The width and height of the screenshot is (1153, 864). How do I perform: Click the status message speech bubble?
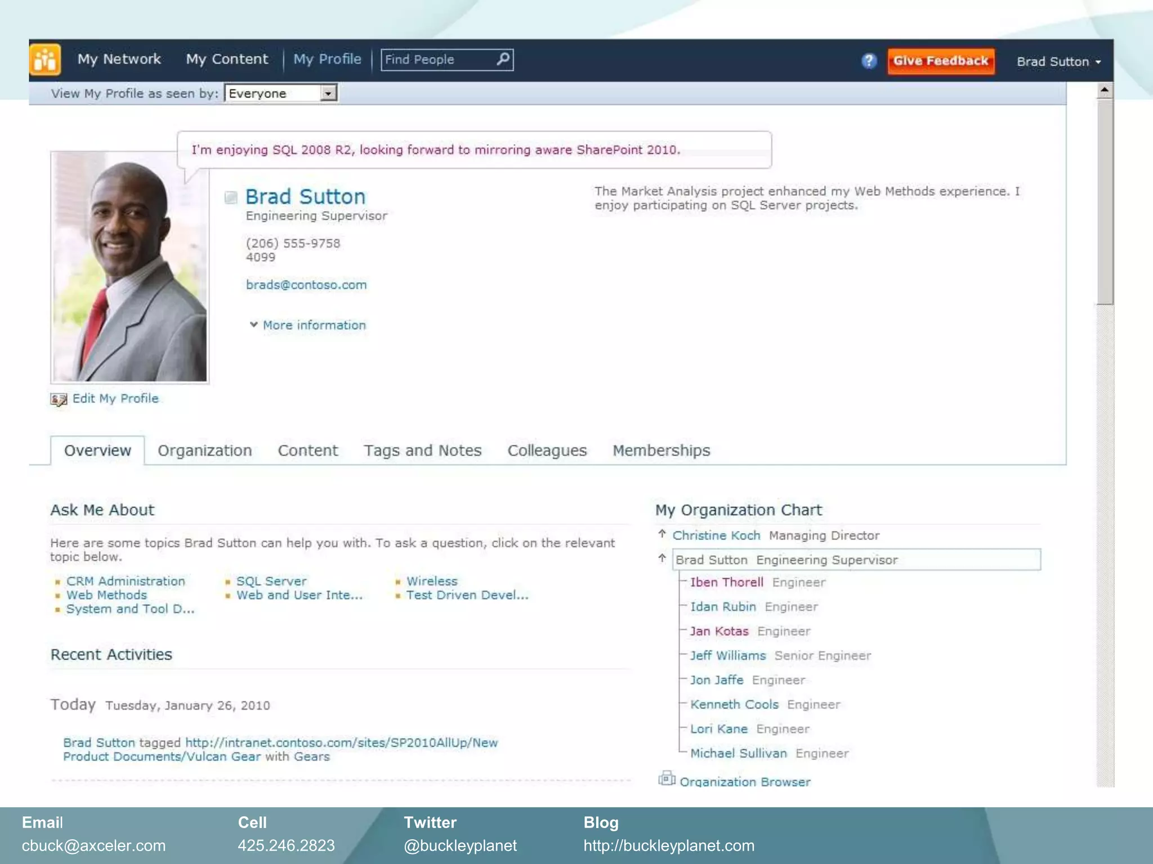(474, 150)
